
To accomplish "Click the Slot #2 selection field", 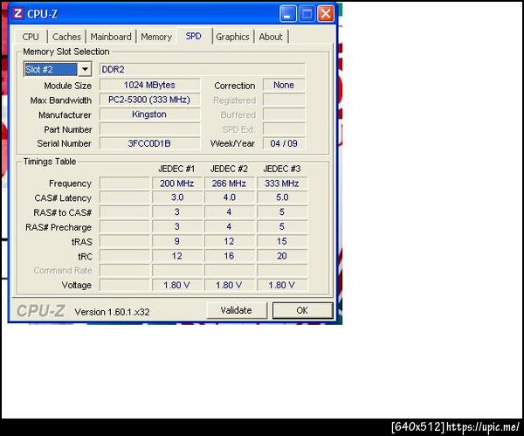I will click(x=52, y=69).
